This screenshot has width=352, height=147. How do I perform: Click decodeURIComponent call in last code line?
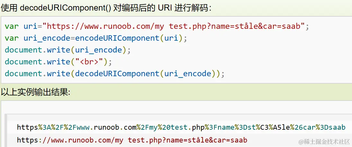click(117, 74)
